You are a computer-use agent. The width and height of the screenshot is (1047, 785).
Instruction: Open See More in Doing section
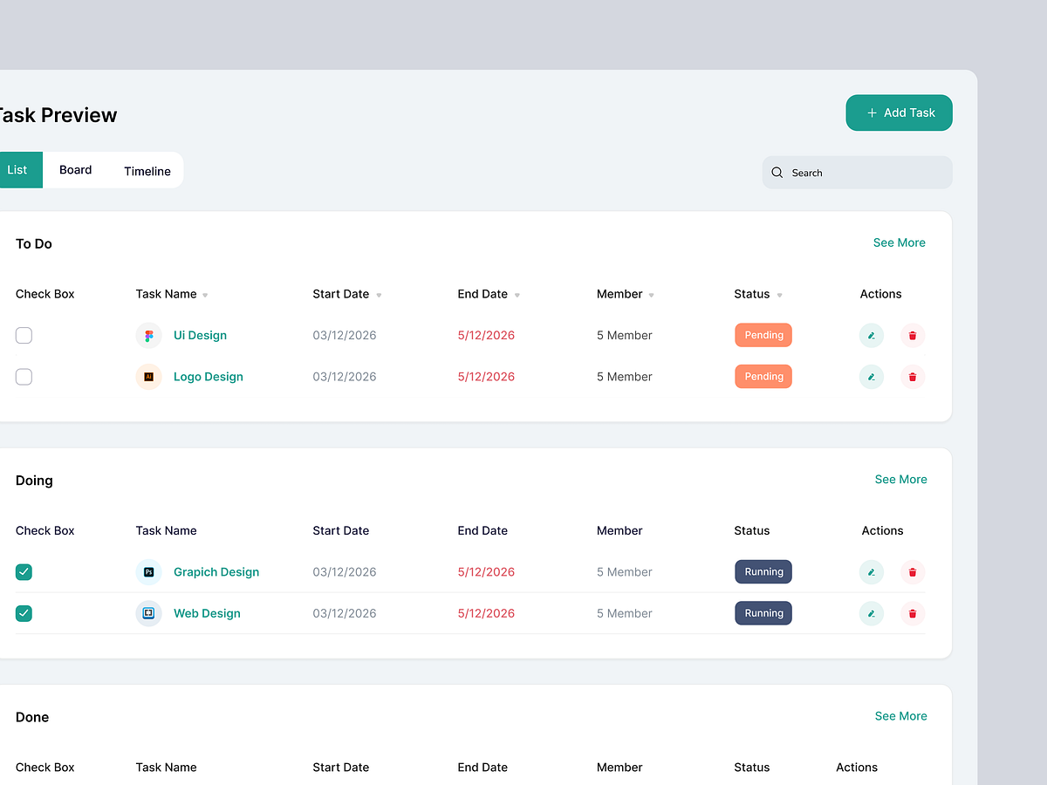[901, 479]
